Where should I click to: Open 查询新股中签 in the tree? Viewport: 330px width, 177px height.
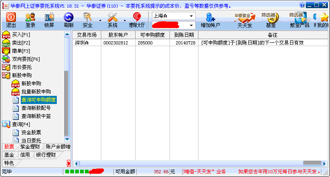tap(36, 116)
